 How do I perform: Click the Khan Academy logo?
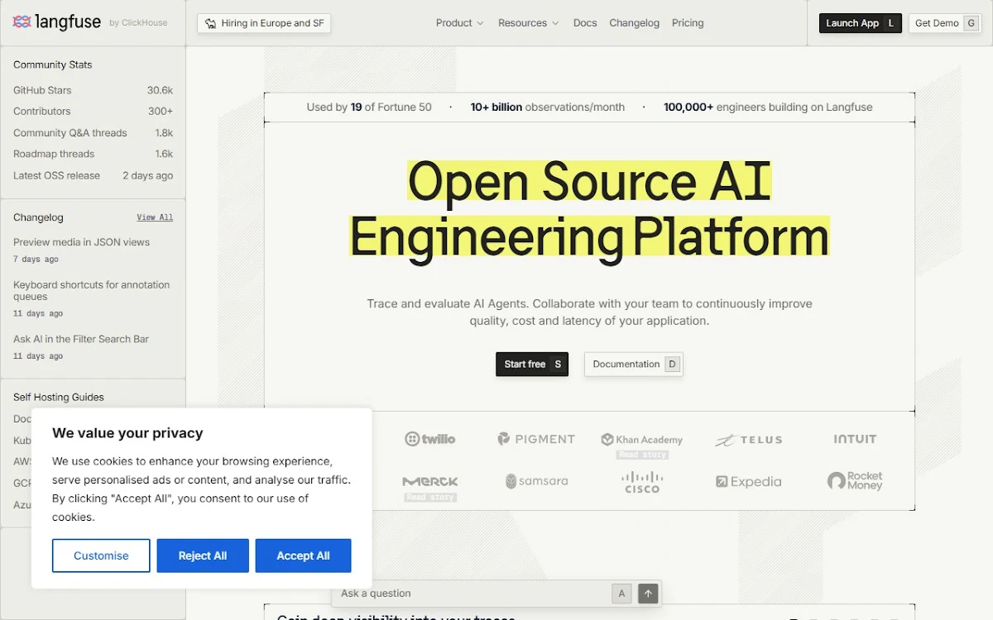pos(642,440)
